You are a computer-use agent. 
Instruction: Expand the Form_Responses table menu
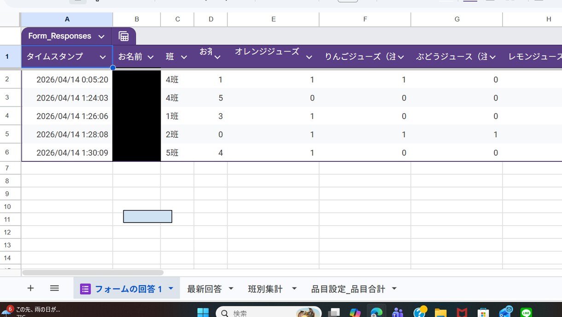coord(101,36)
